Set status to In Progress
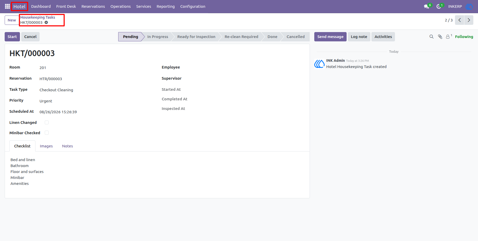This screenshot has height=241, width=478. point(158,37)
